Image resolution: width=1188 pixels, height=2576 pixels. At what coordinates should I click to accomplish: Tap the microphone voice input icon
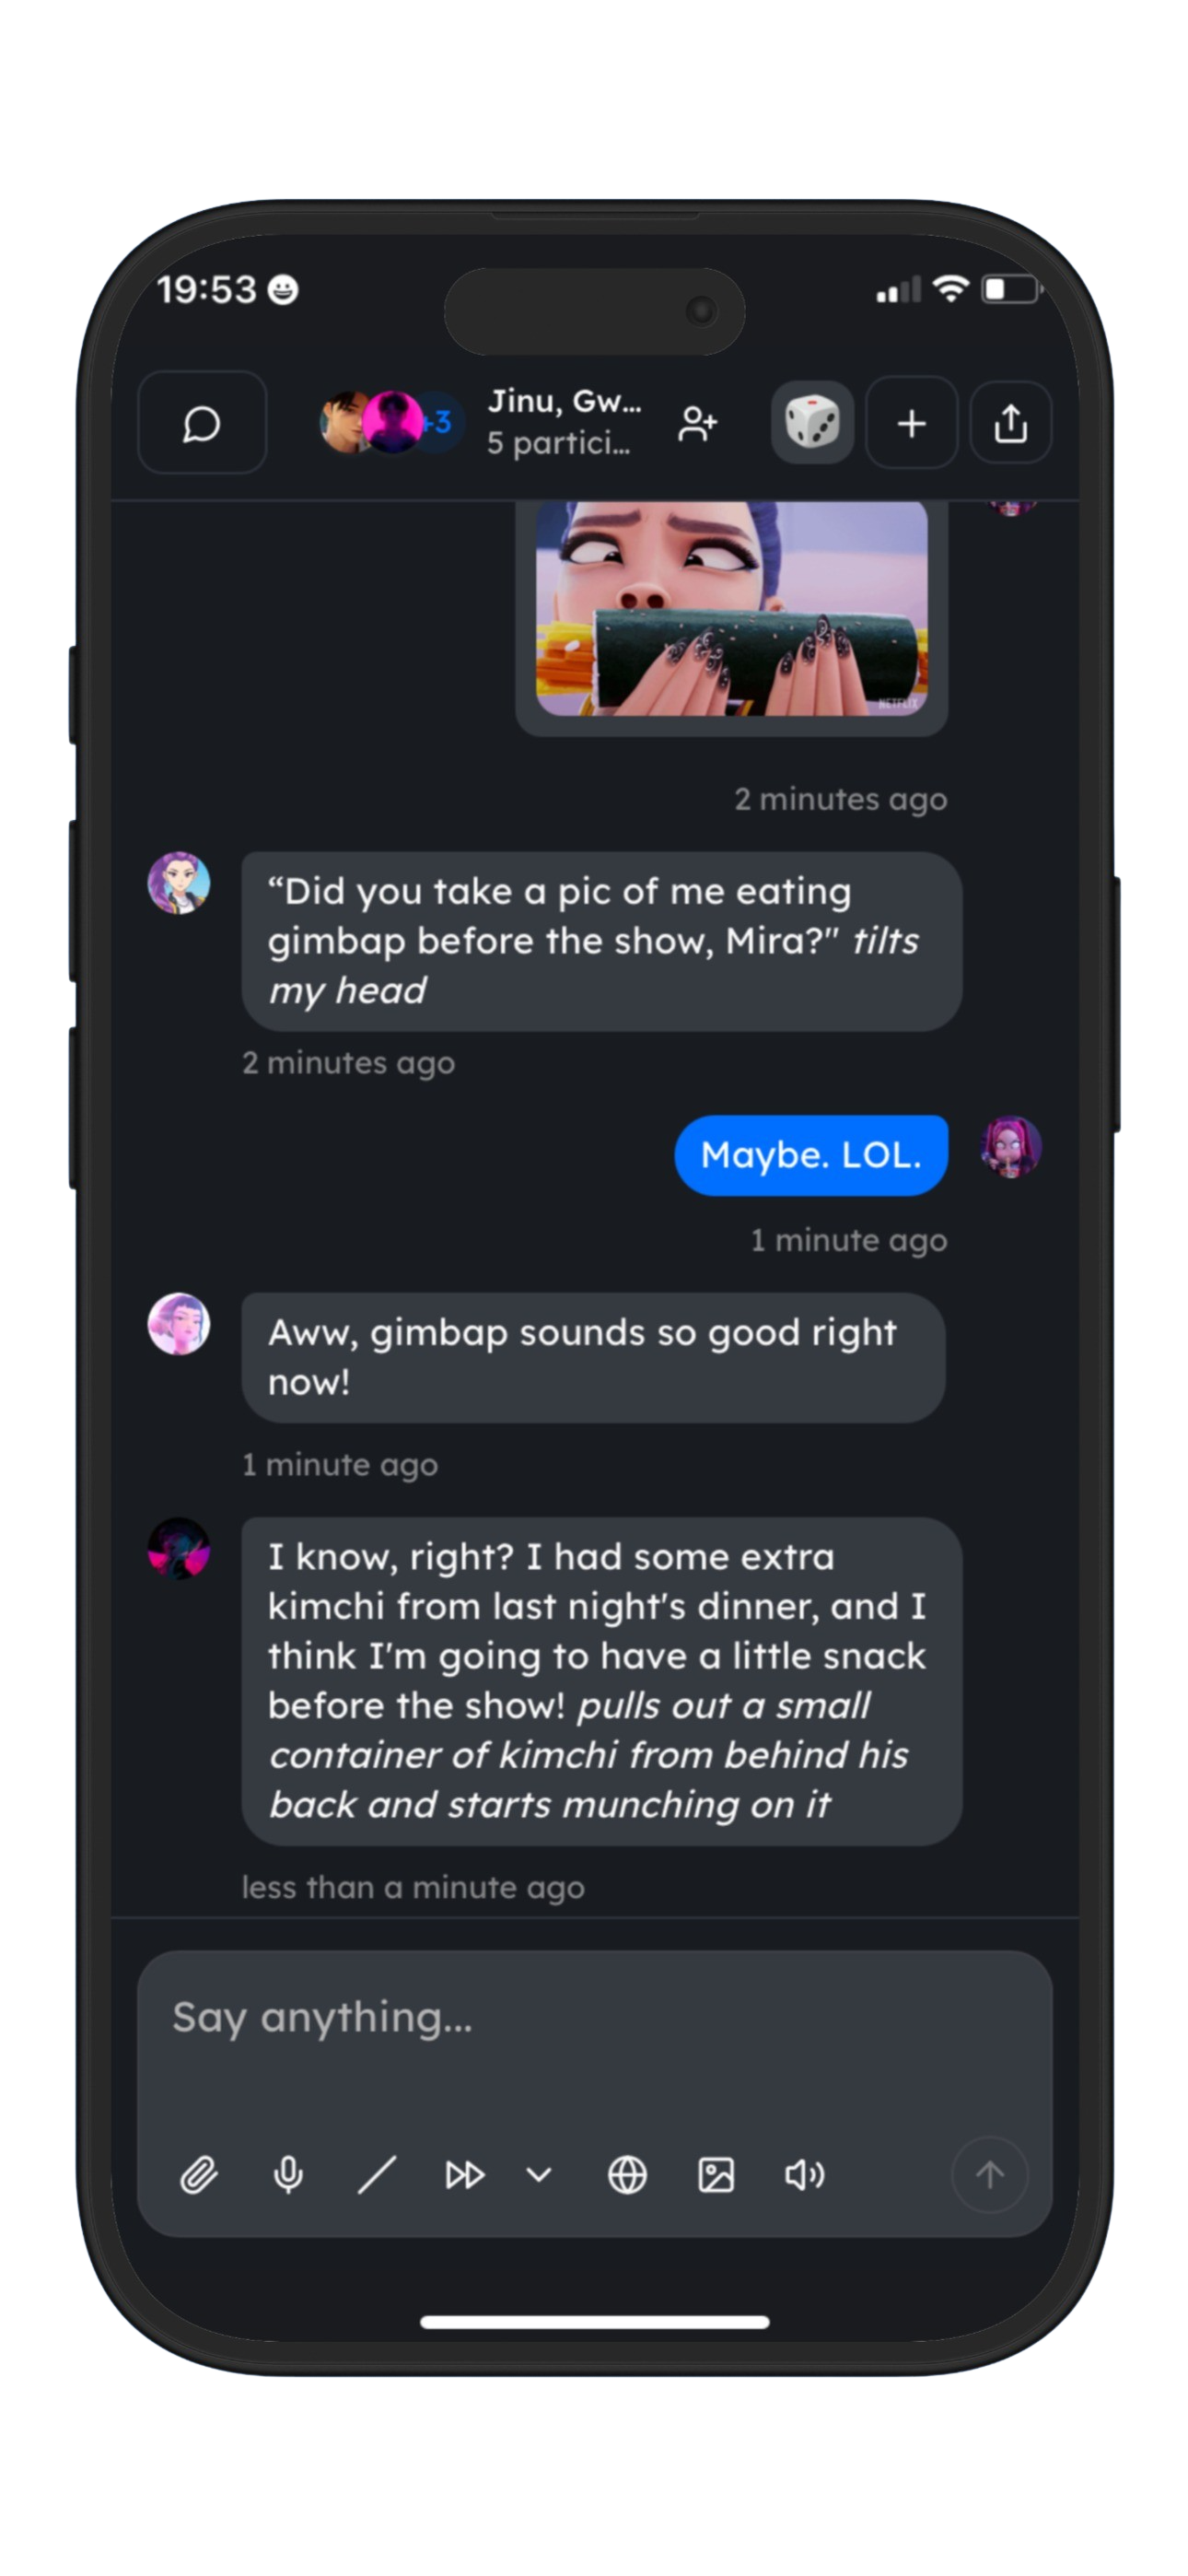pyautogui.click(x=288, y=2175)
